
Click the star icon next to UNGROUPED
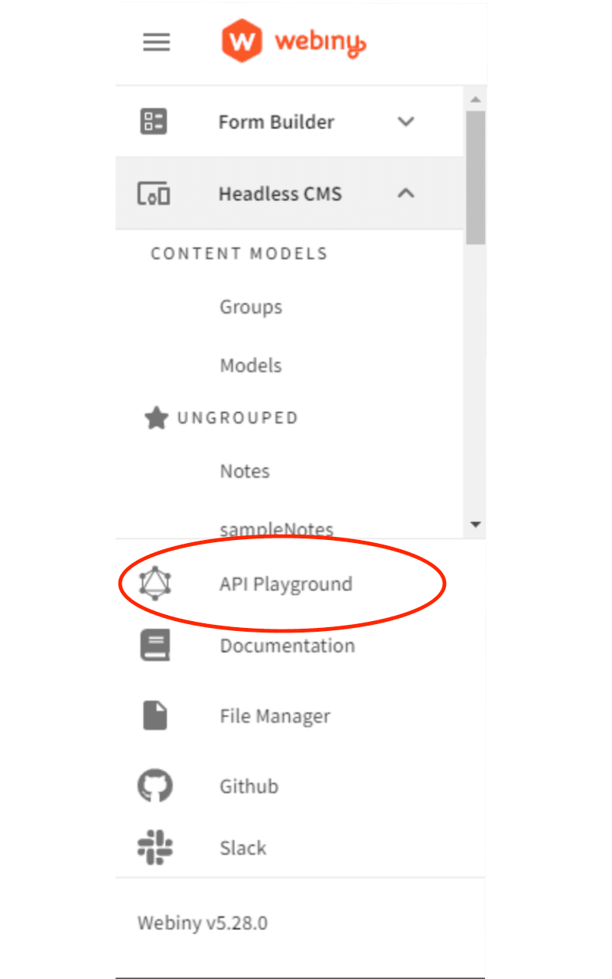[157, 418]
